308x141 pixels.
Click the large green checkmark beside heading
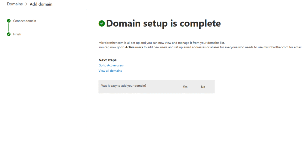(x=102, y=23)
